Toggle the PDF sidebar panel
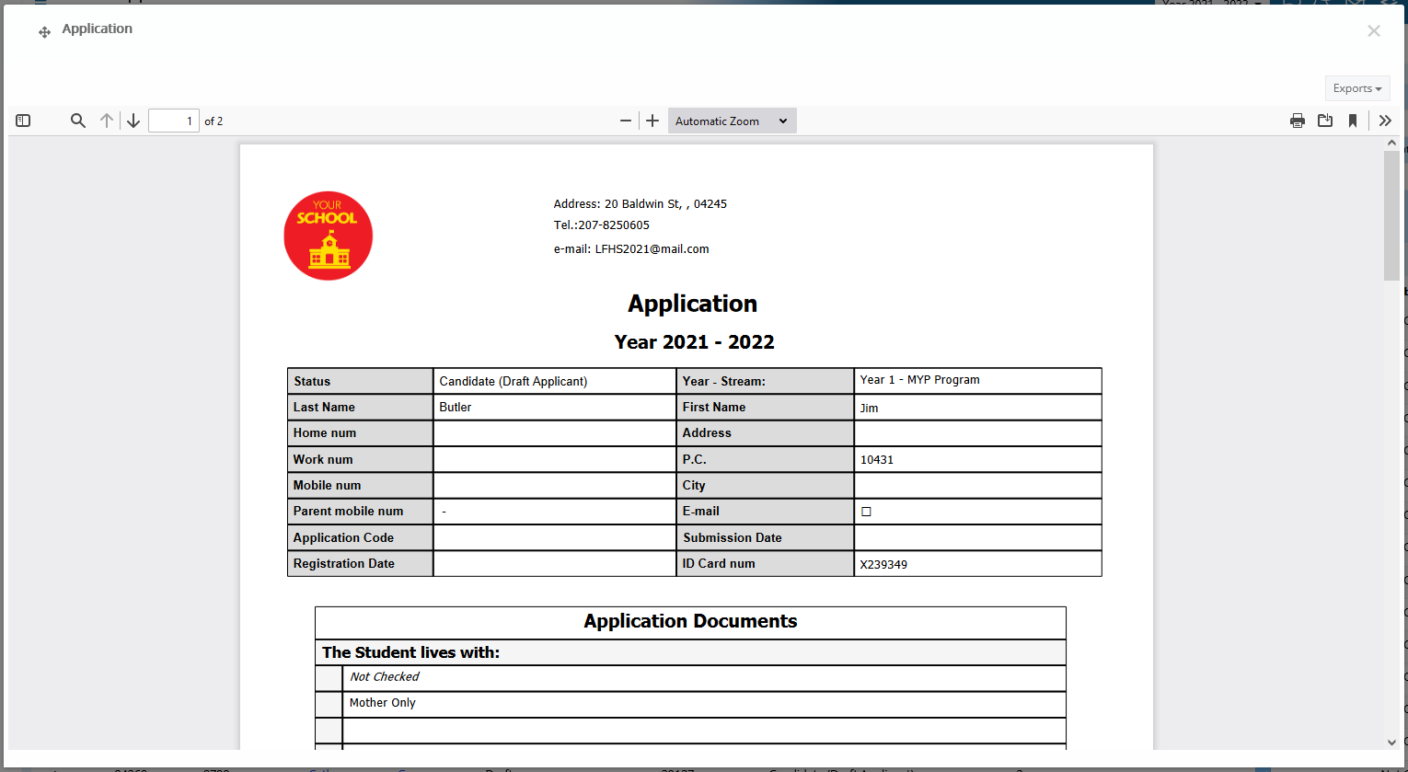The image size is (1408, 772). tap(24, 121)
